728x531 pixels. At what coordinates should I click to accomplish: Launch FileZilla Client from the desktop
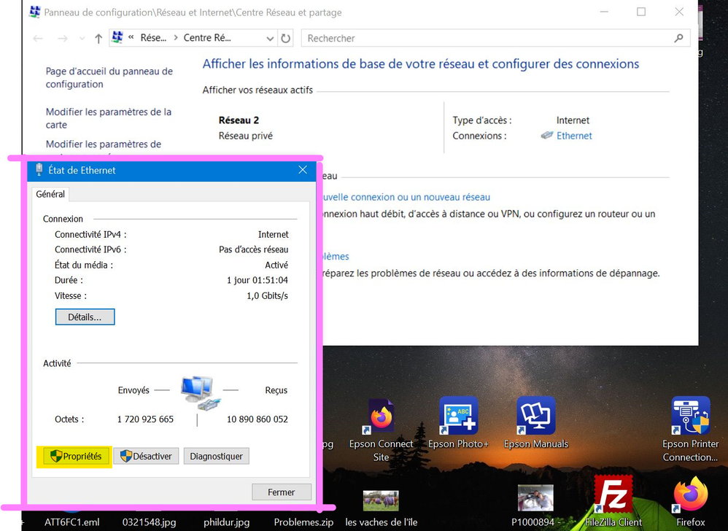pyautogui.click(x=614, y=496)
